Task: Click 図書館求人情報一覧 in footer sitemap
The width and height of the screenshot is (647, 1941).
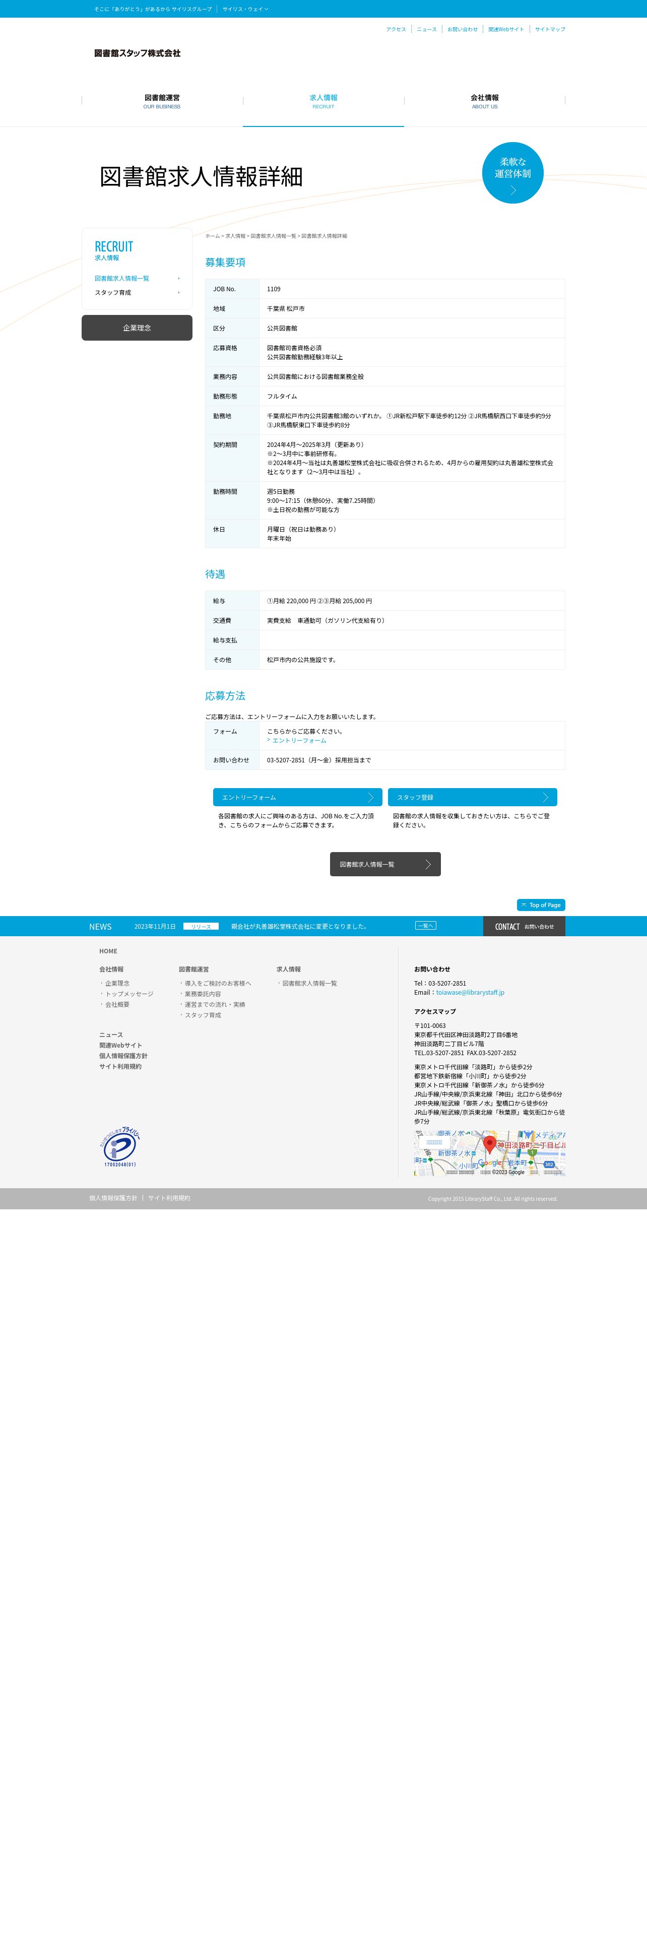Action: point(309,983)
